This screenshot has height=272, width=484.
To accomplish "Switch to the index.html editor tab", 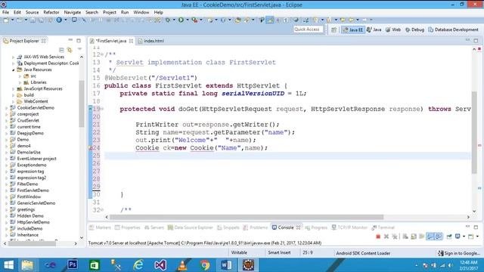I will tap(151, 41).
